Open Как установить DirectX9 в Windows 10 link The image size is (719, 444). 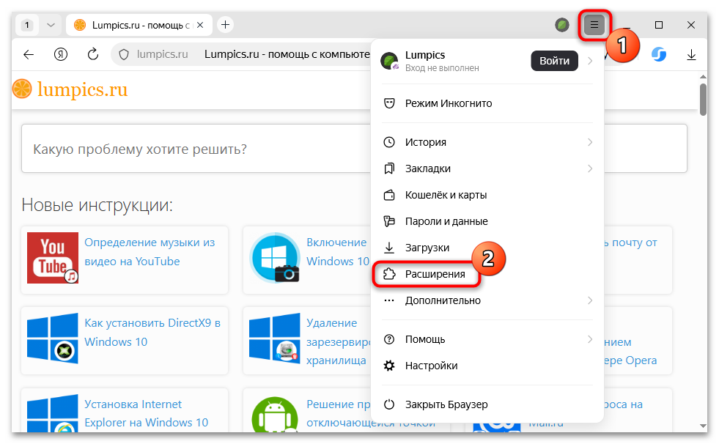coord(152,333)
